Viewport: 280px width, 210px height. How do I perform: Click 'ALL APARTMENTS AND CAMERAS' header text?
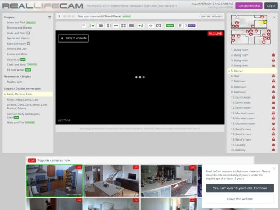coord(213,4)
